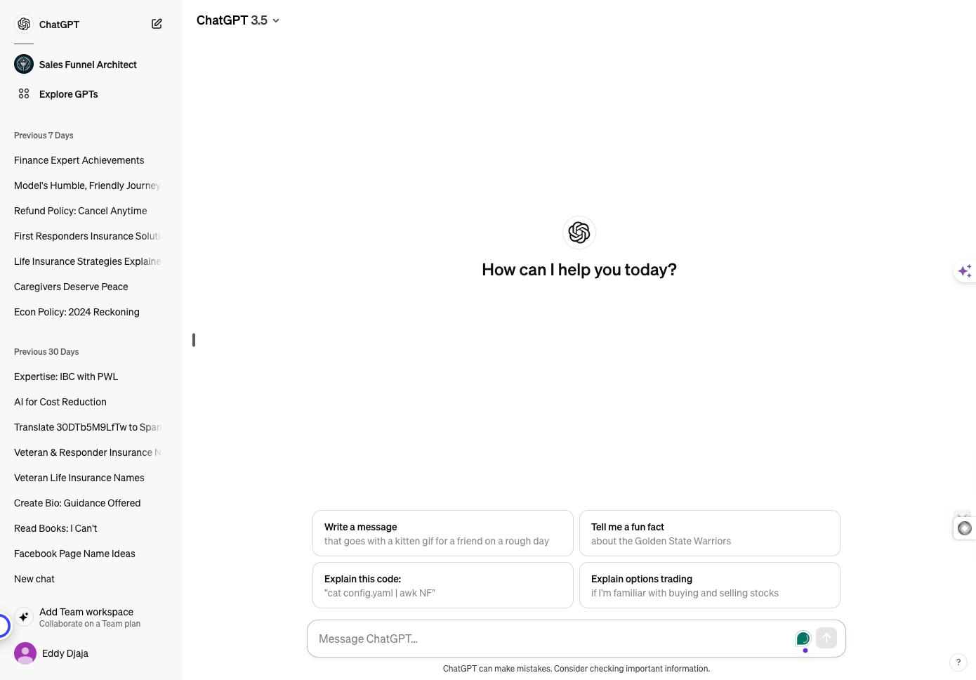Click the Explore GPTs grid icon
The image size is (976, 680).
click(24, 93)
